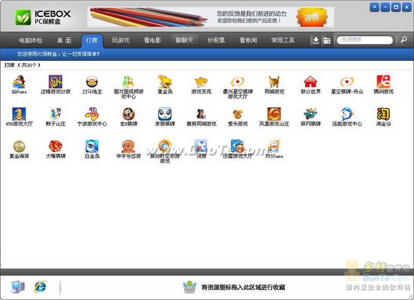This screenshot has height=300, width=414.
Task: Click the ICEBOX PC保鲜盒 logo
Action: 43,18
